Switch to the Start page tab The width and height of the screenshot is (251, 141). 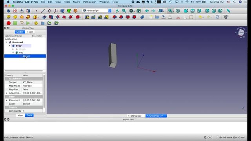click(x=136, y=116)
